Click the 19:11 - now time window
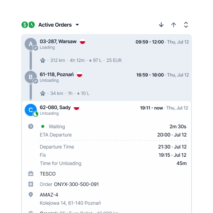 (x=151, y=108)
